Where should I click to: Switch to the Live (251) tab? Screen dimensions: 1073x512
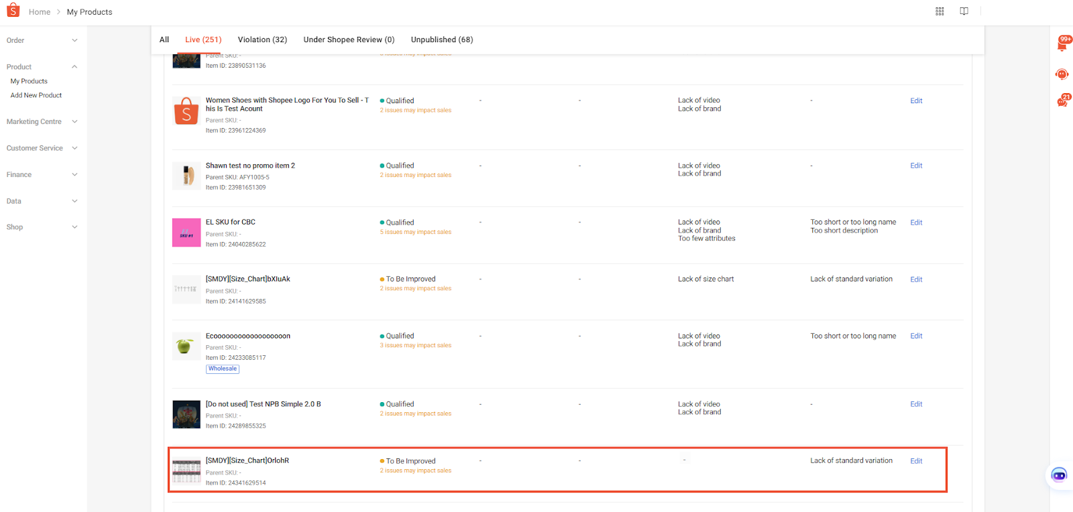(x=203, y=40)
